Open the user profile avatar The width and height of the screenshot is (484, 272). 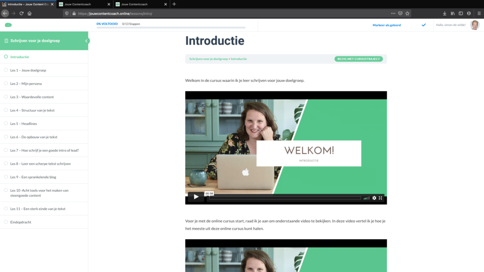tap(475, 25)
